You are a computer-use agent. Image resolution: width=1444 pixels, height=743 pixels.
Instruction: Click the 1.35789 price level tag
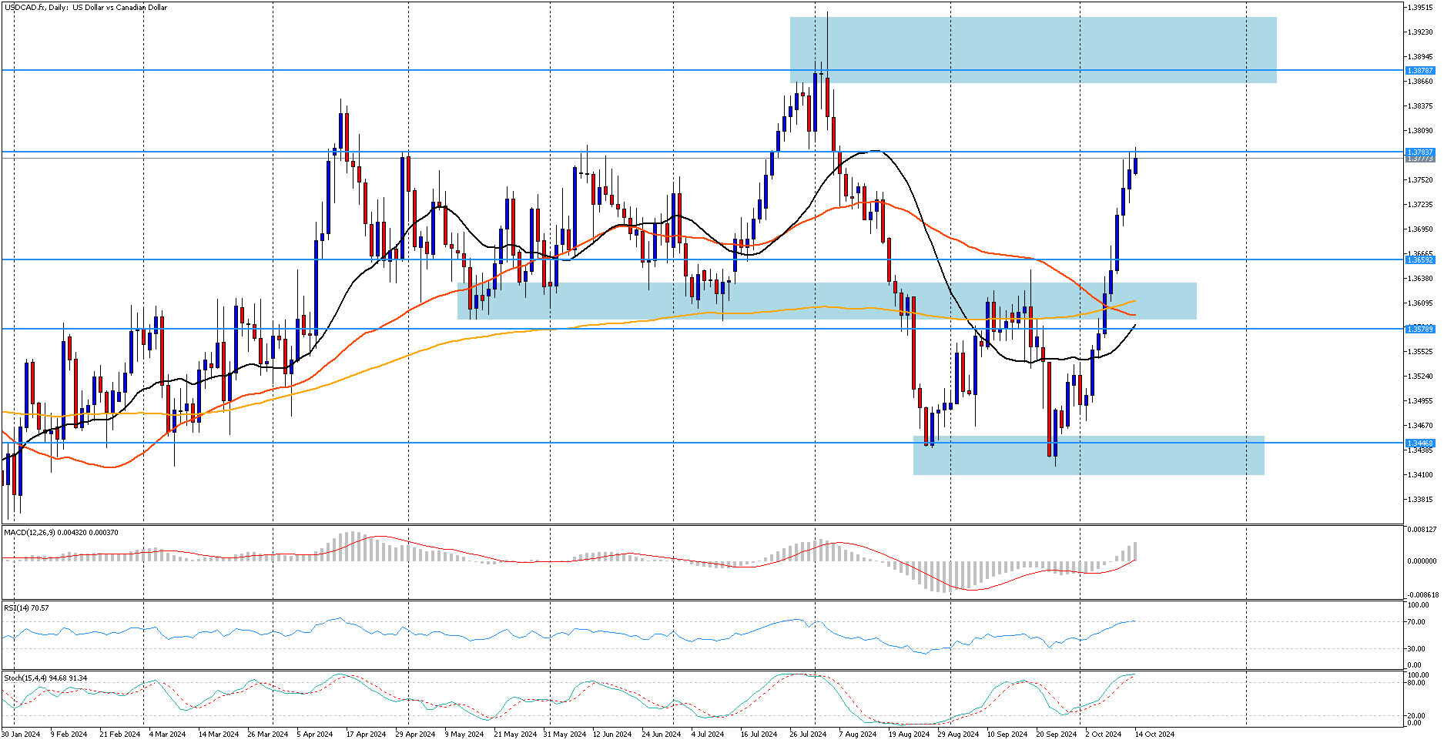pyautogui.click(x=1419, y=329)
